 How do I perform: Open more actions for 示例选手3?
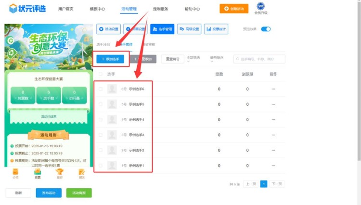[x=273, y=135]
